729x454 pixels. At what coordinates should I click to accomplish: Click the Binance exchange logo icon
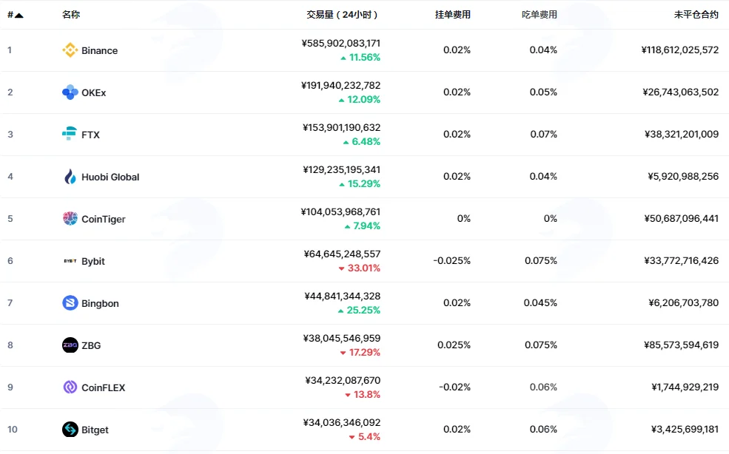coord(70,50)
